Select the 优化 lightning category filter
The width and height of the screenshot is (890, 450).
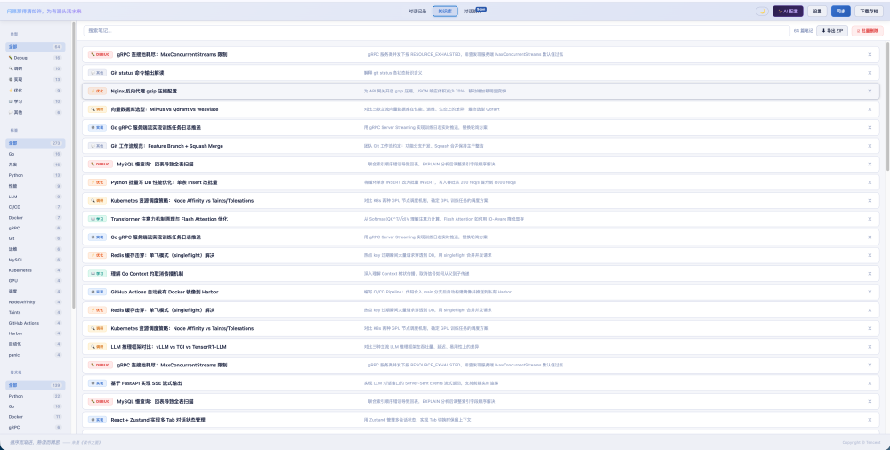coord(36,90)
